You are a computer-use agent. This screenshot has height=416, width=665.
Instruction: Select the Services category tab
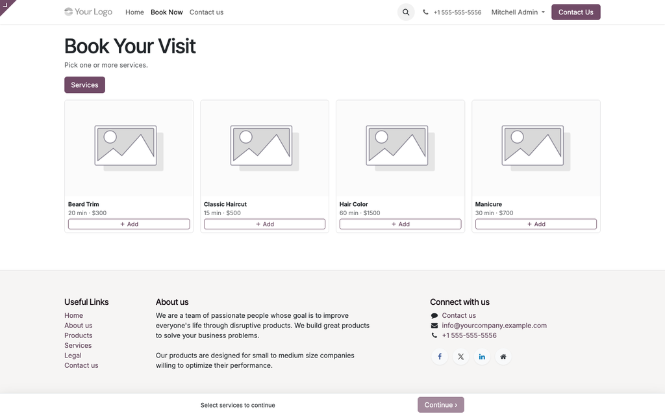[x=85, y=85]
